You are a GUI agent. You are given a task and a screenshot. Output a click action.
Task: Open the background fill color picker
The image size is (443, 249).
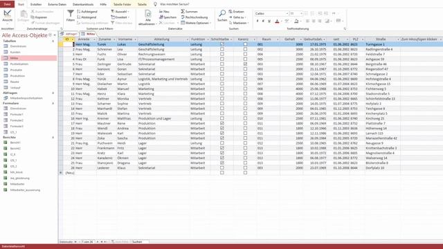pos(300,21)
